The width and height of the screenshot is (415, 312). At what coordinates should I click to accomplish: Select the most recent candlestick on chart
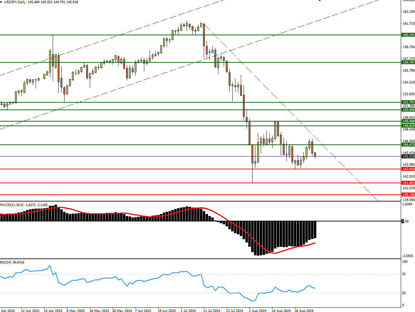(315, 155)
